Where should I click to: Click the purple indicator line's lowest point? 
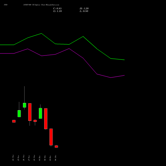coord(111,78)
